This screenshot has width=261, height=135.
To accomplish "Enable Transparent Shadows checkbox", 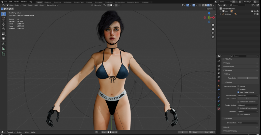I will [238, 102].
